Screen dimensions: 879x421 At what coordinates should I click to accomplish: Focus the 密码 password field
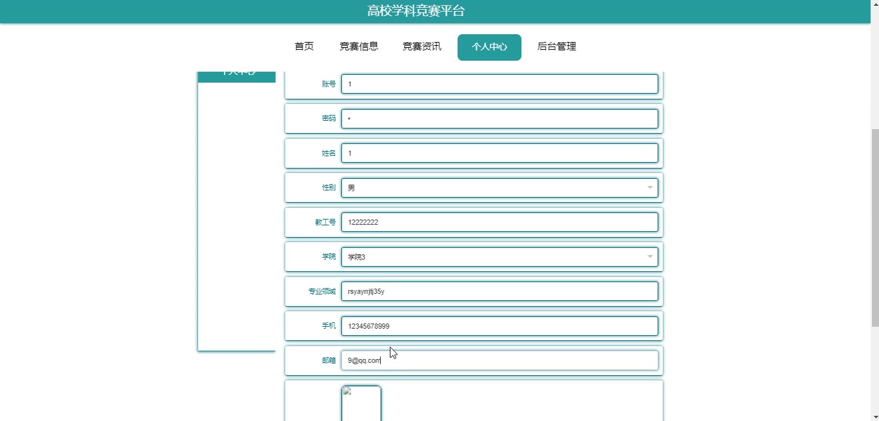coord(500,119)
